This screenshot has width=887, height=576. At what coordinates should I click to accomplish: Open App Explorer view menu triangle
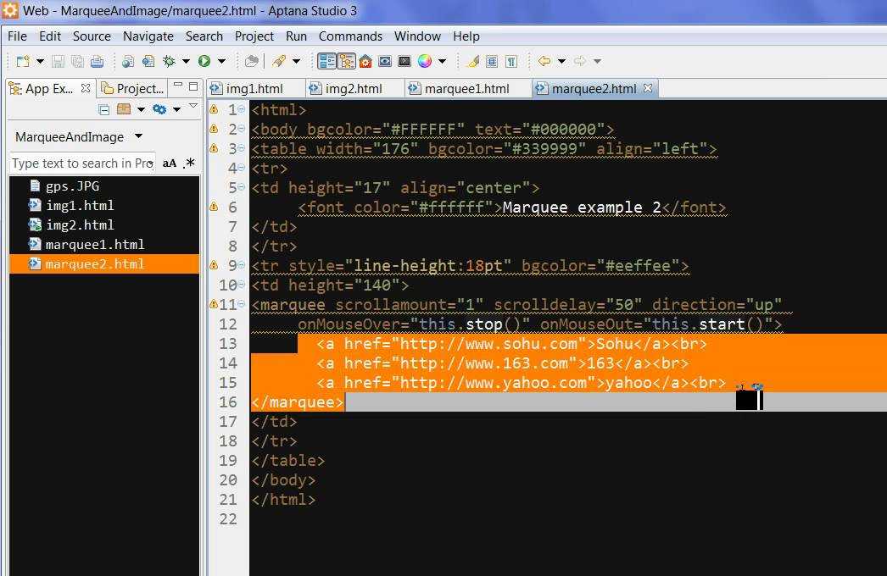(x=192, y=106)
